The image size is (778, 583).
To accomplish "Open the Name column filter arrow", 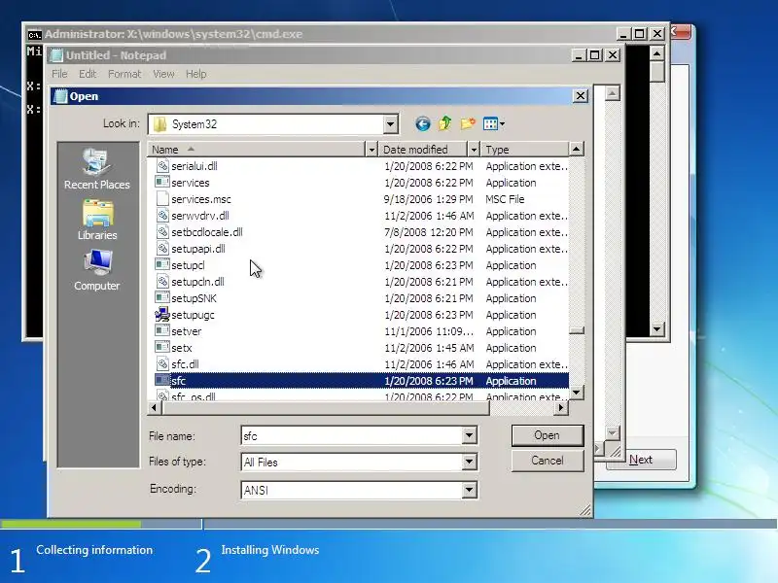I will [371, 150].
